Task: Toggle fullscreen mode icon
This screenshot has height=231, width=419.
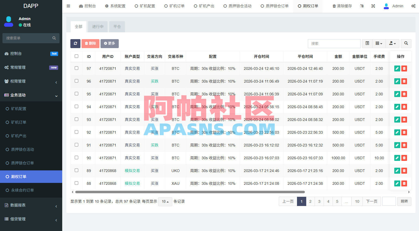Action: [373, 6]
